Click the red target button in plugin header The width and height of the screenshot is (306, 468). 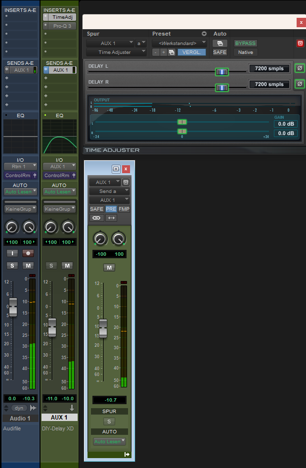[300, 43]
